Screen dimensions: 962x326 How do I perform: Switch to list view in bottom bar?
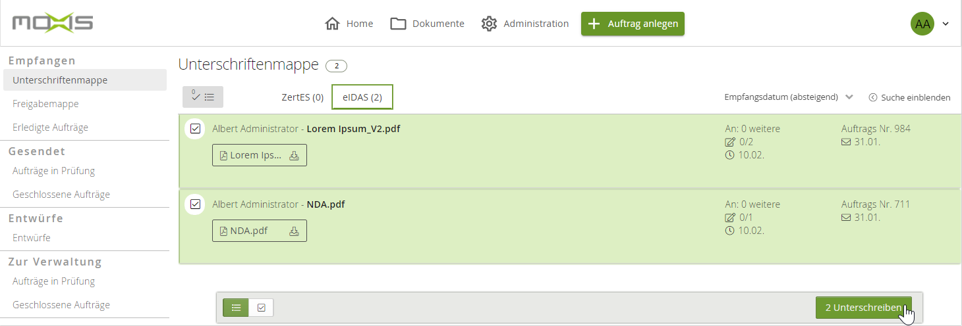tap(236, 307)
